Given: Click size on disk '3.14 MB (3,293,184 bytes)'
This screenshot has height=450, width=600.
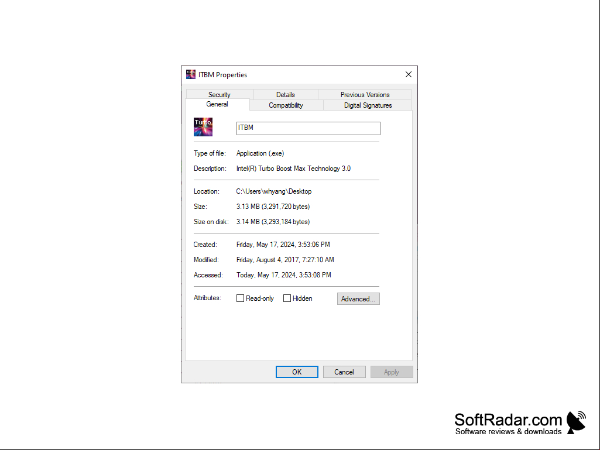Looking at the screenshot, I should click(x=273, y=222).
